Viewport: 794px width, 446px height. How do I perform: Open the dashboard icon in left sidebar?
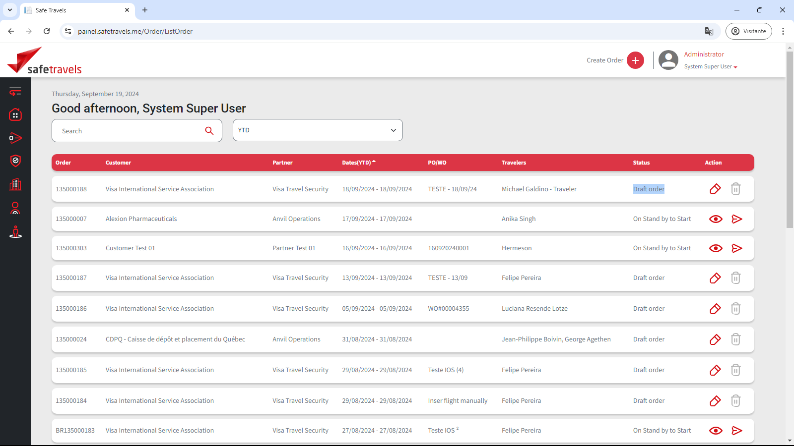pos(15,115)
